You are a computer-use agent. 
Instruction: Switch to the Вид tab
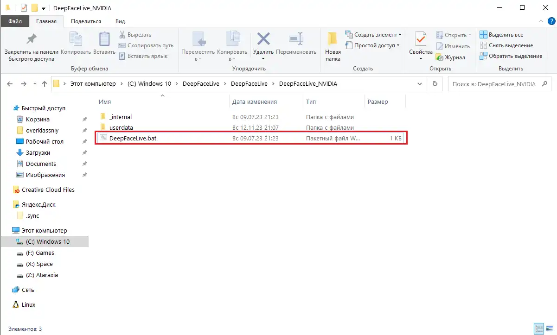click(x=120, y=21)
